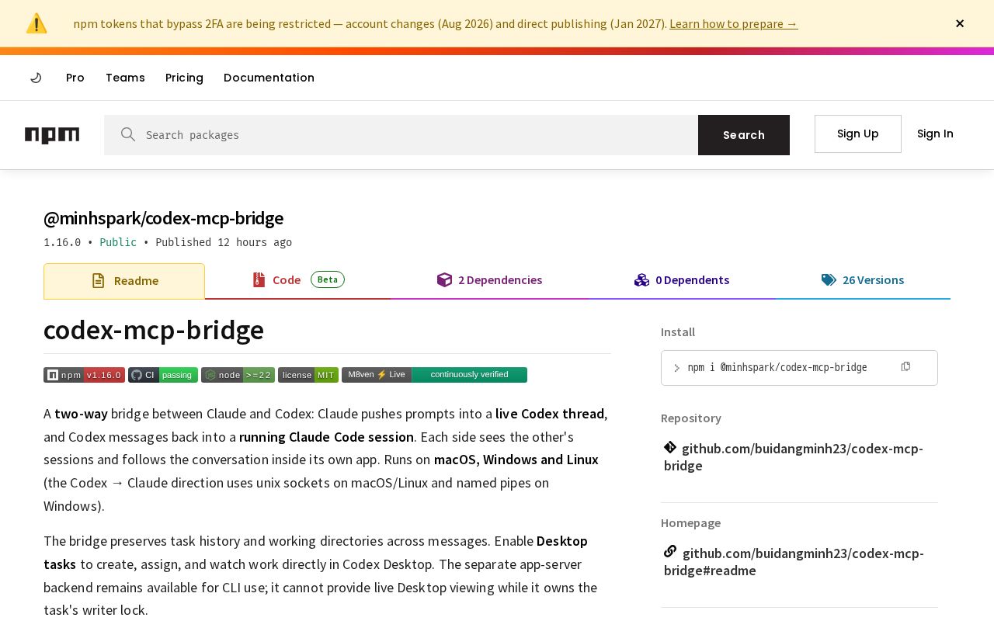Click the 'Repository' section label

click(691, 418)
